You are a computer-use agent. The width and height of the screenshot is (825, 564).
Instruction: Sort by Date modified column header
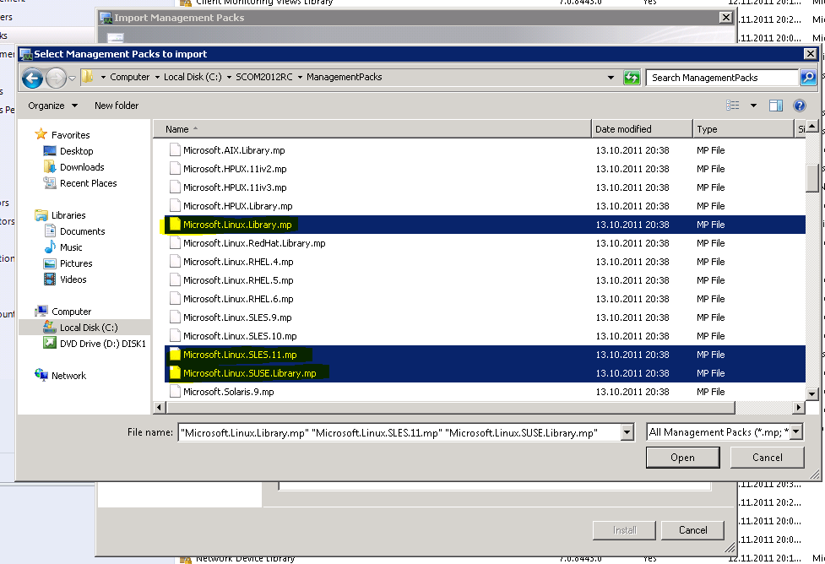tap(642, 129)
